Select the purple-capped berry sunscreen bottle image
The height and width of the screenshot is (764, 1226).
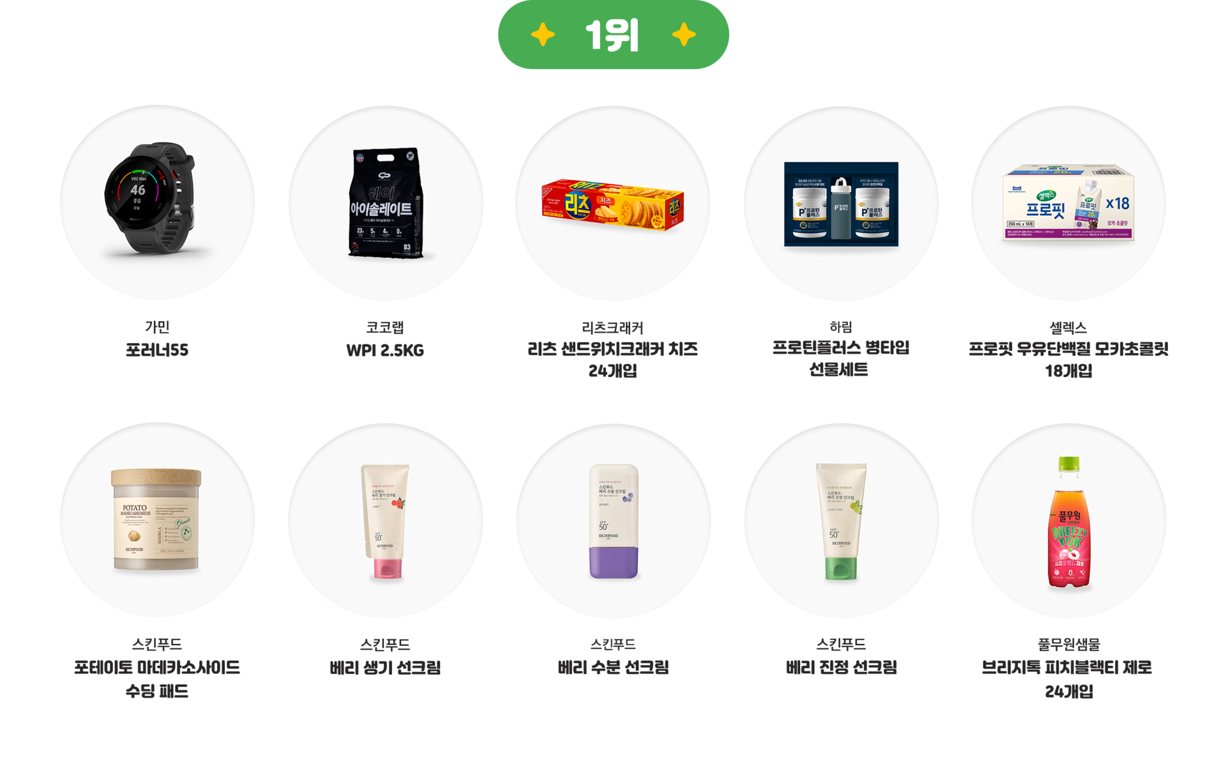pos(613,520)
